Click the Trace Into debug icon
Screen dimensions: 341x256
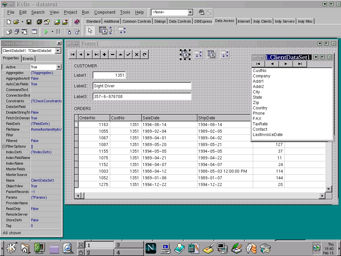[69, 32]
